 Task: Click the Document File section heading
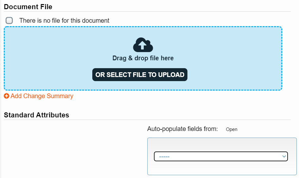28,7
